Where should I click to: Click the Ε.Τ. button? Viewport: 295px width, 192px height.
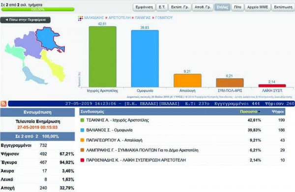click(x=162, y=7)
